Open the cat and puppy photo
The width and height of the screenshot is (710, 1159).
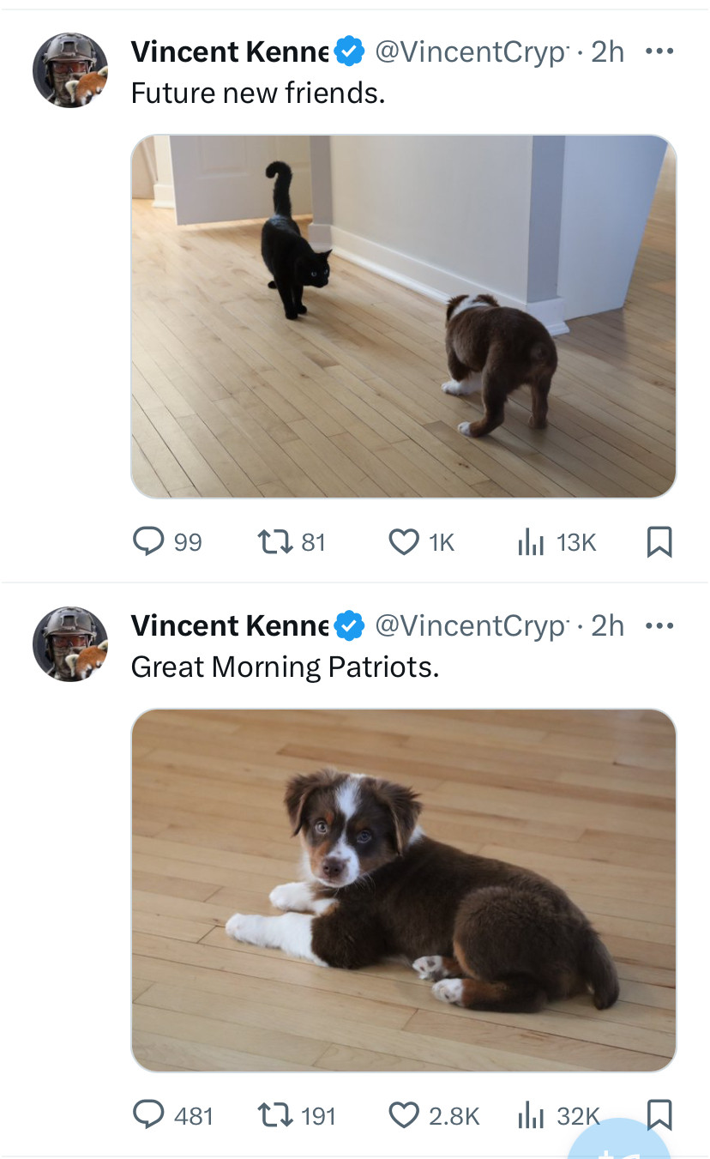click(403, 316)
